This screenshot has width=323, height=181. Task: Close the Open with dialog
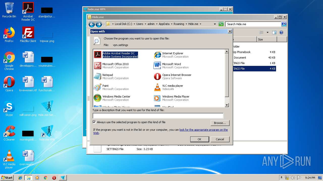click(230, 31)
